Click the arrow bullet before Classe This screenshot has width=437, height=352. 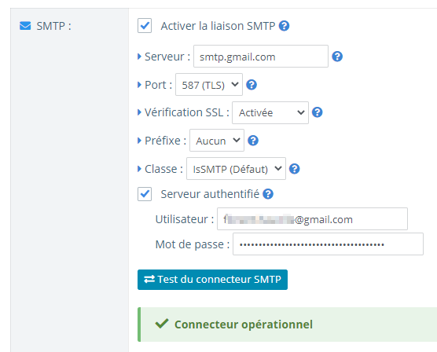pos(140,169)
